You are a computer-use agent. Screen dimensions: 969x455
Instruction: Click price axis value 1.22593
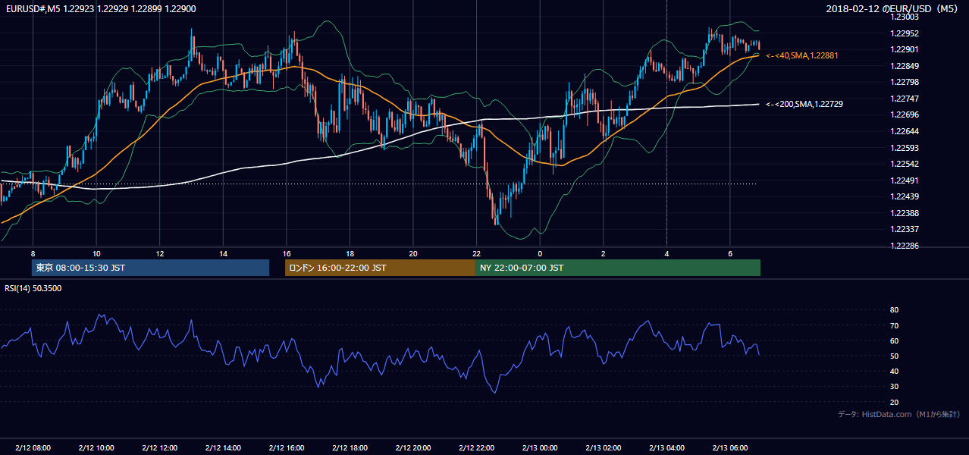click(x=904, y=148)
